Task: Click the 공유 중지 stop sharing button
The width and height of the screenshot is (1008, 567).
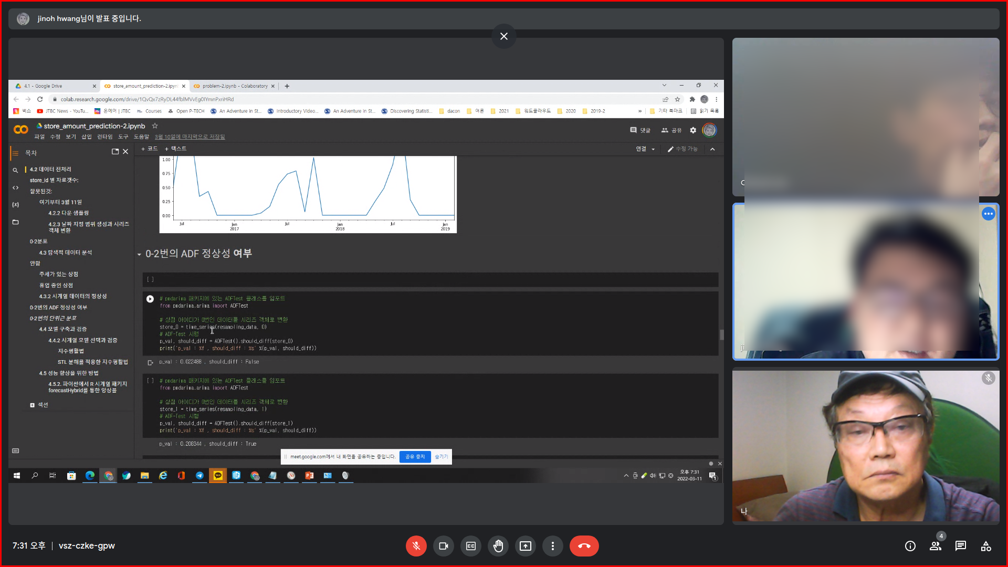Action: 415,457
